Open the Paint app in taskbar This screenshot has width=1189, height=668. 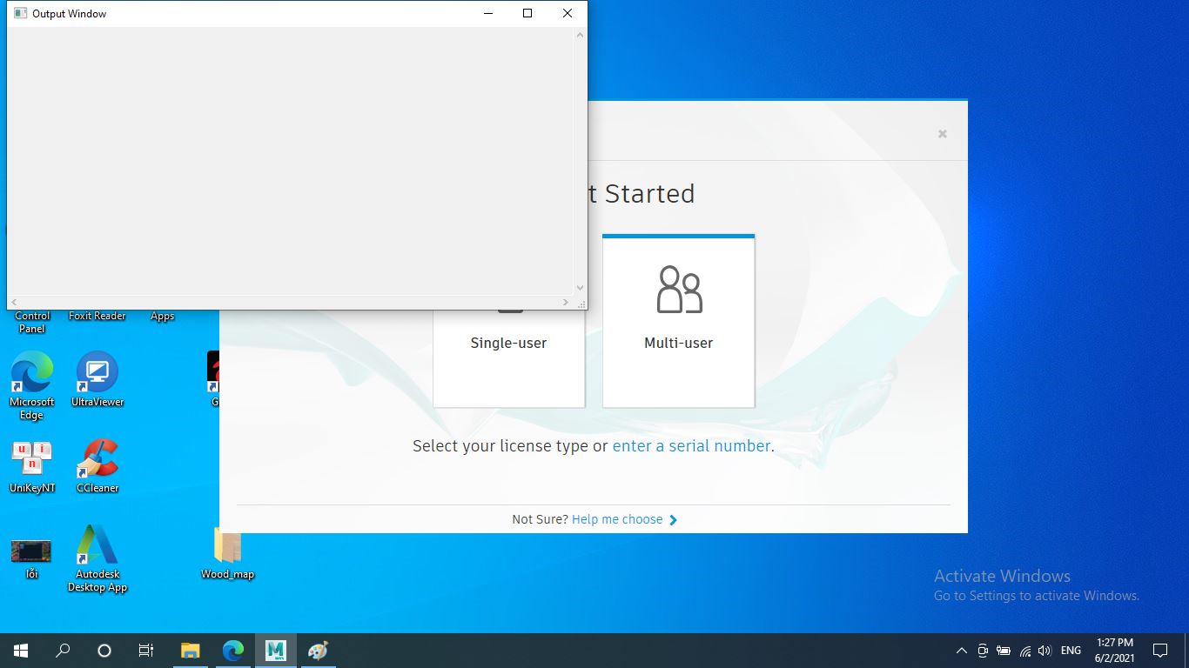pyautogui.click(x=319, y=650)
